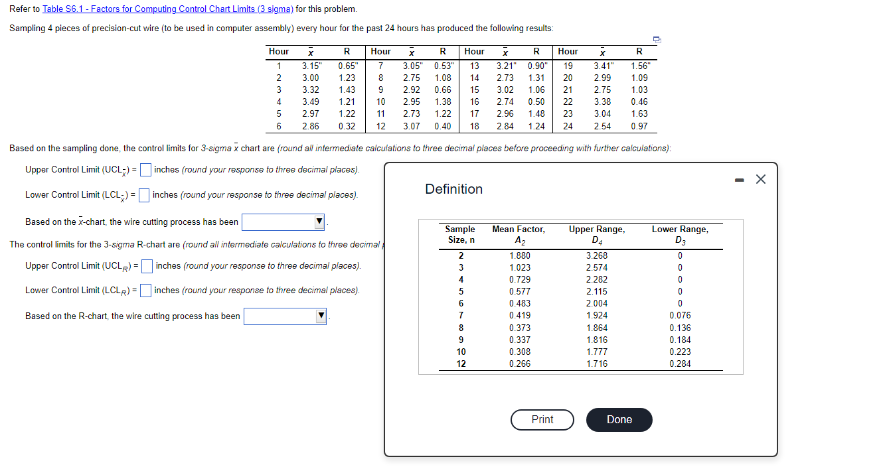
Task: Minimize the Definition dialog
Action: pyautogui.click(x=740, y=178)
